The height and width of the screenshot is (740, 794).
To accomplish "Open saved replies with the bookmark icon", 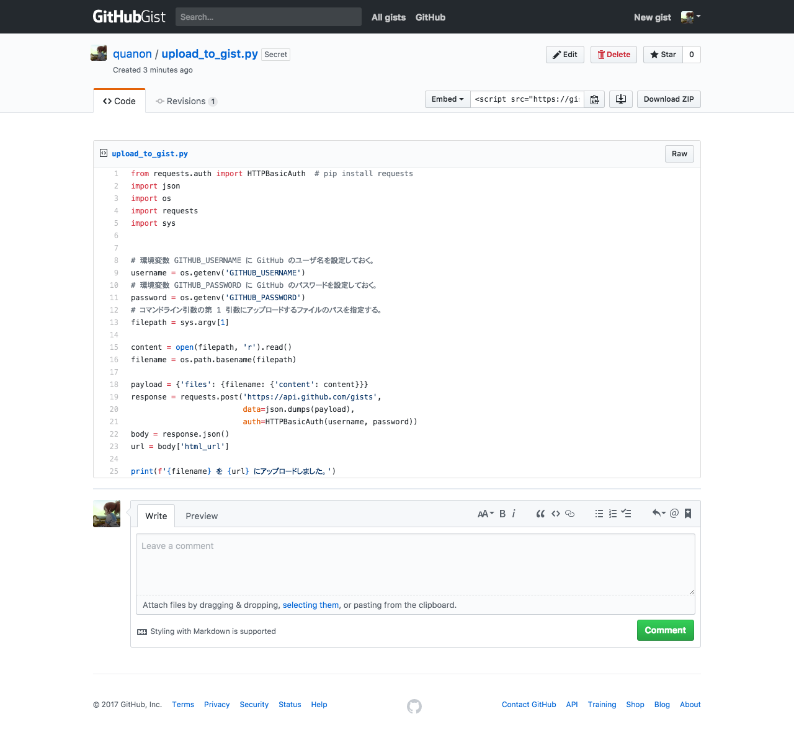I will pyautogui.click(x=687, y=514).
